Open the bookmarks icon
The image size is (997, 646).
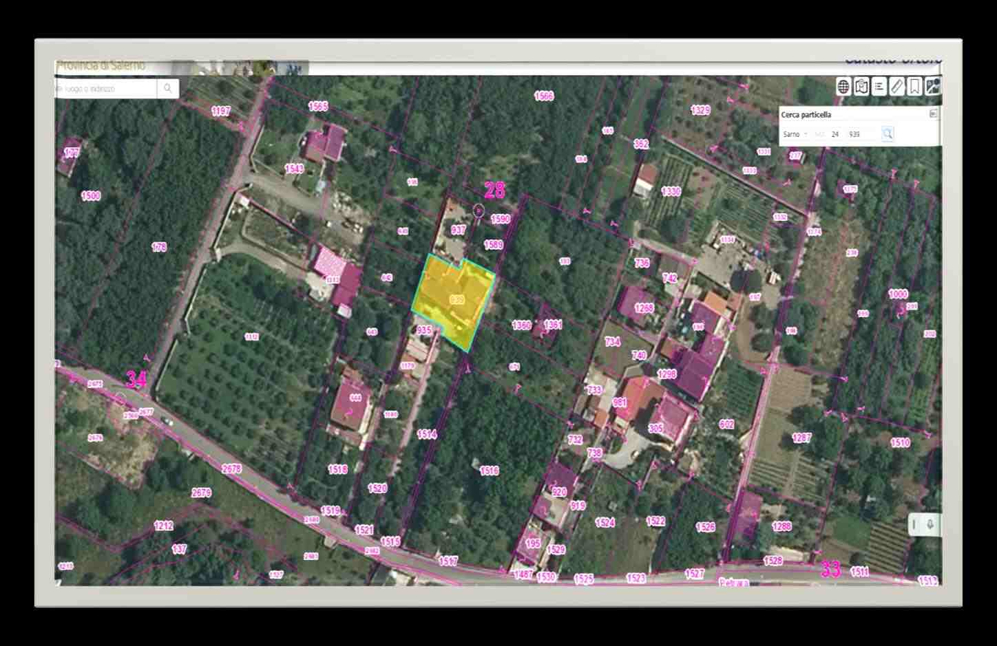pos(914,87)
